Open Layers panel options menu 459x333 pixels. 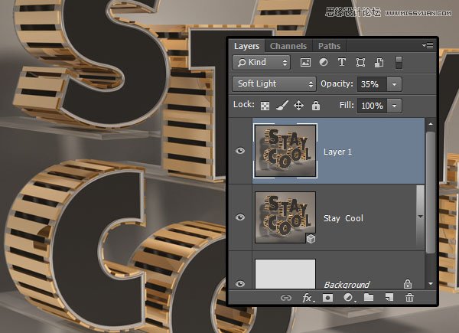click(x=428, y=45)
